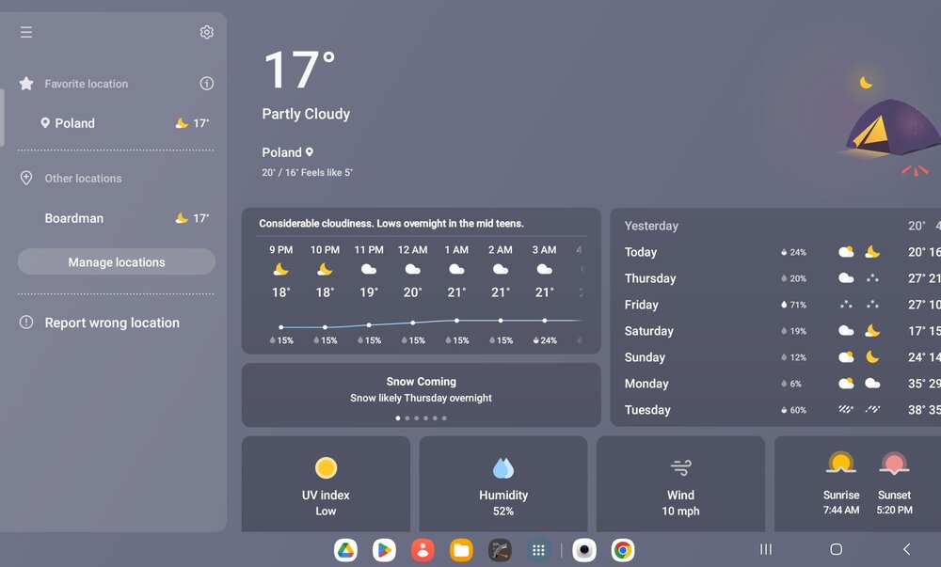Tap the home navigation button

[836, 549]
